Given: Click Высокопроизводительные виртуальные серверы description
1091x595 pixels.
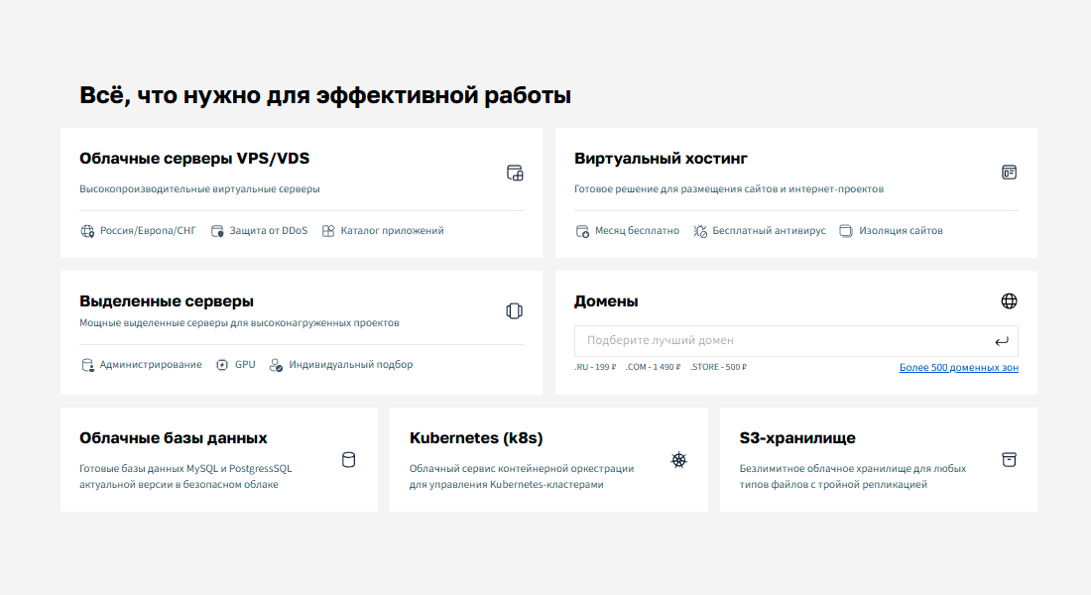Looking at the screenshot, I should point(199,188).
